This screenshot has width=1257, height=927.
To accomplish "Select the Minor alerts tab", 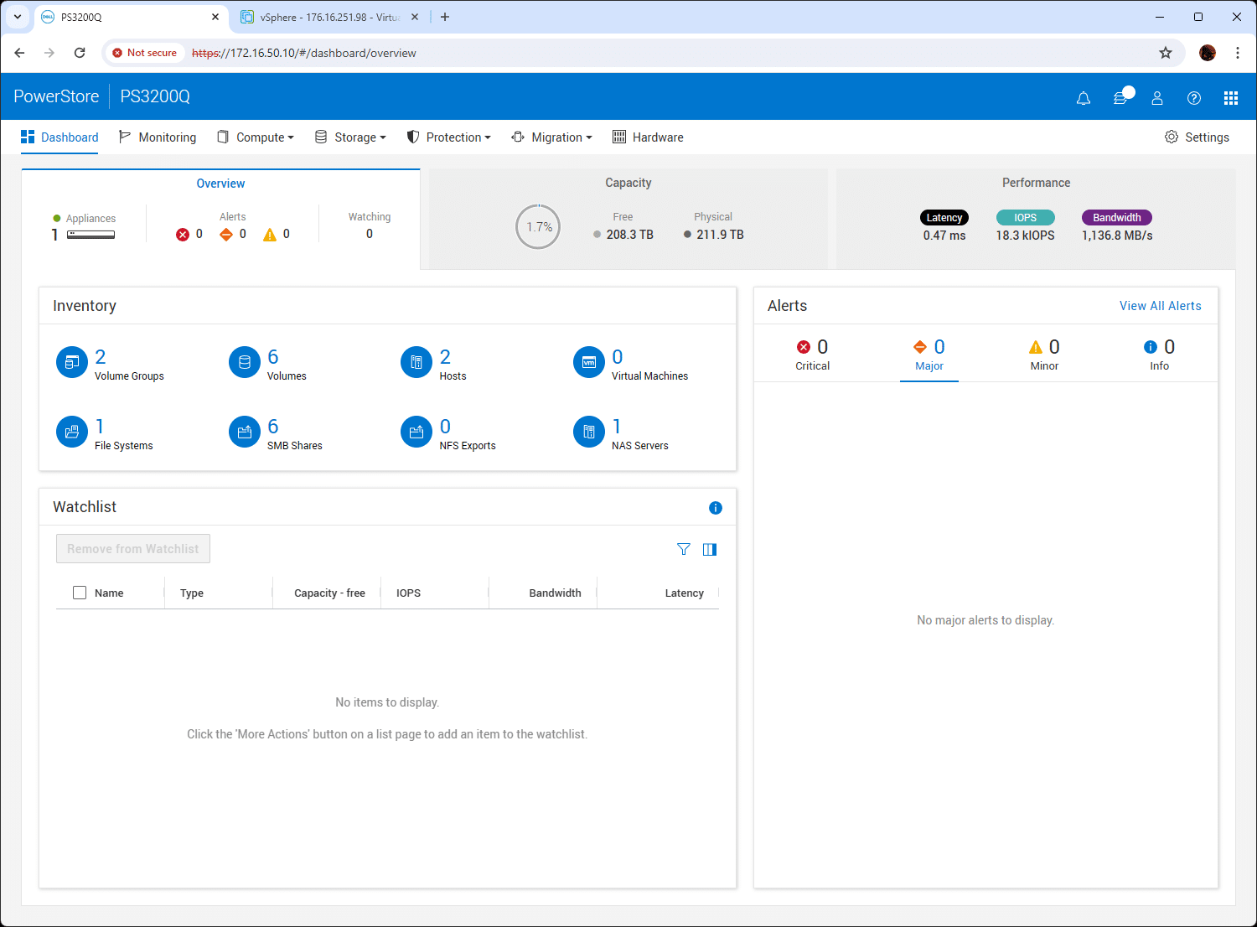I will (x=1044, y=355).
